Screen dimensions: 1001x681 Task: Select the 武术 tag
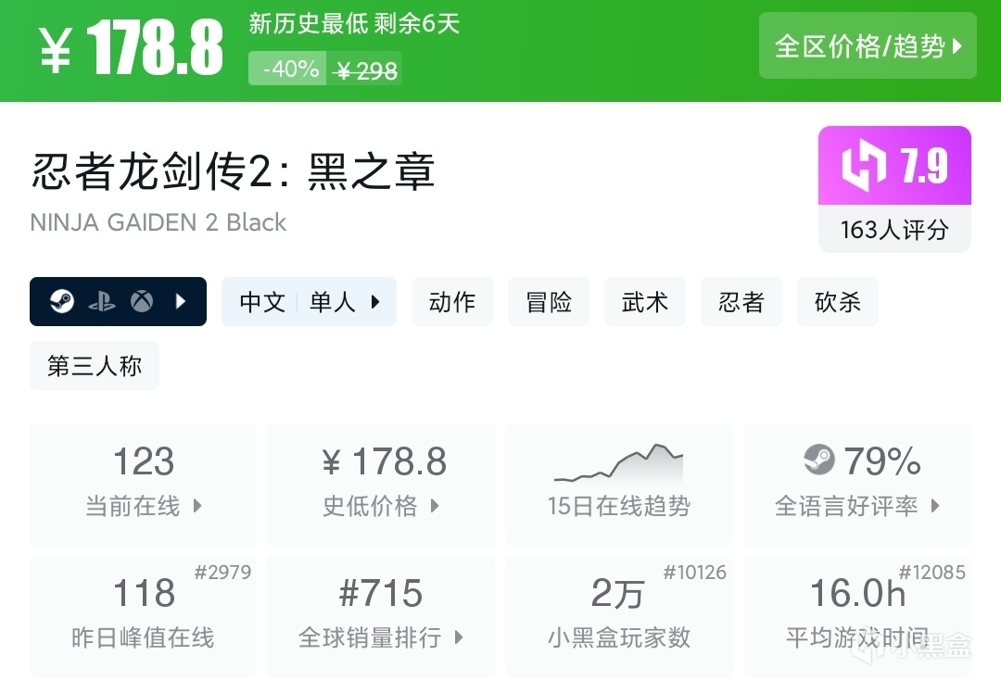click(645, 302)
